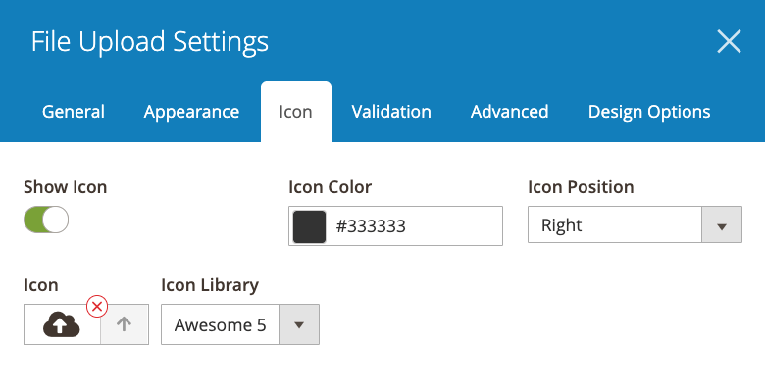
Task: Click the Icon Color label
Action: [x=330, y=187]
